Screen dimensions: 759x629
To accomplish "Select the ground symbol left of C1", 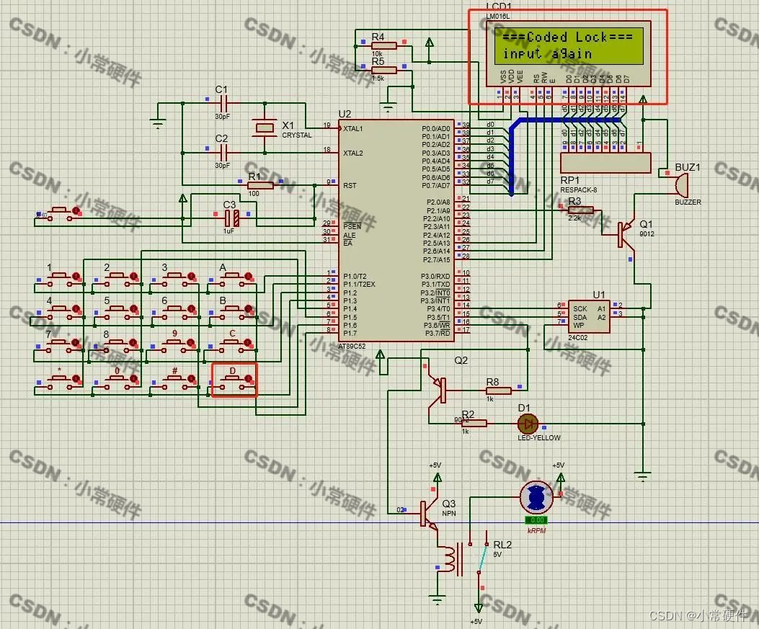I will point(158,123).
